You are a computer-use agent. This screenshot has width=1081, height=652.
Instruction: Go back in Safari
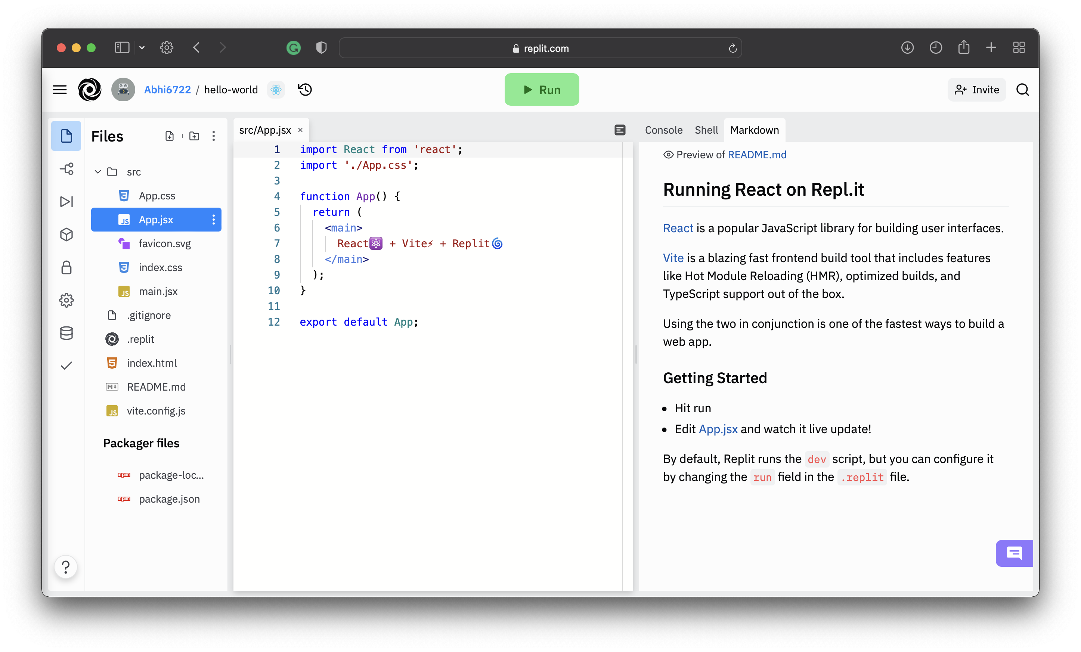196,47
